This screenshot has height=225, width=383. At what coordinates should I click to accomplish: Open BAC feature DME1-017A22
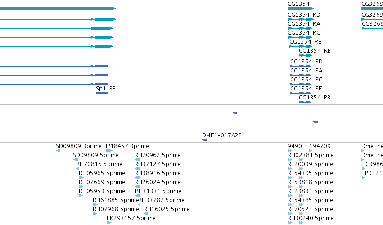coord(222,135)
